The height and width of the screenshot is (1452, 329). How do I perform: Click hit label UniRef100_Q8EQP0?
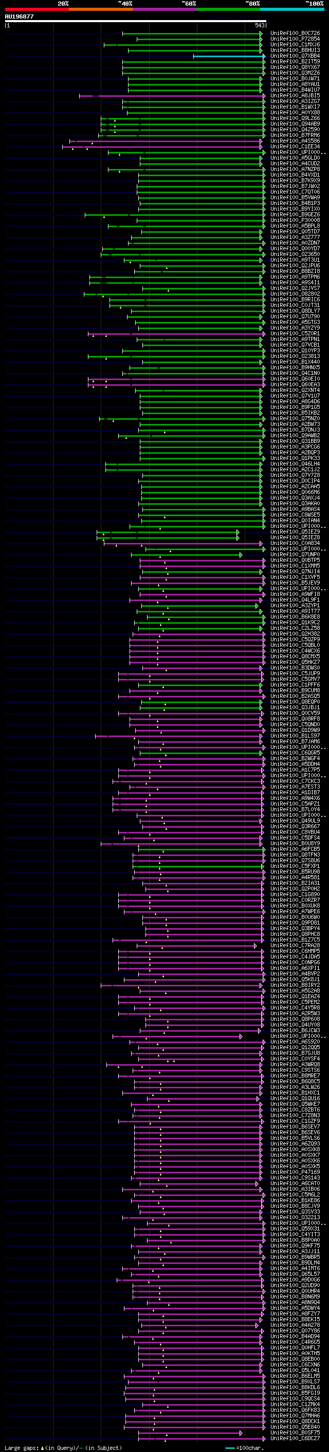tap(295, 702)
